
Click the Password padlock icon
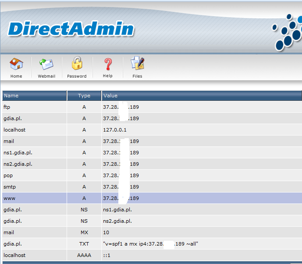coord(77,63)
